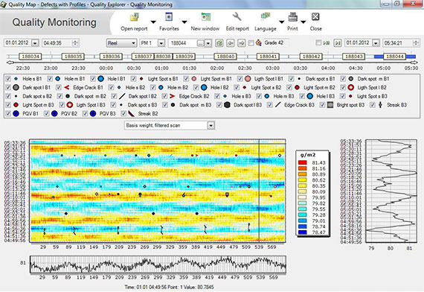Toggle checkbox beside Grade 42 icon
Viewport: 424px width, 292px height.
click(x=251, y=42)
